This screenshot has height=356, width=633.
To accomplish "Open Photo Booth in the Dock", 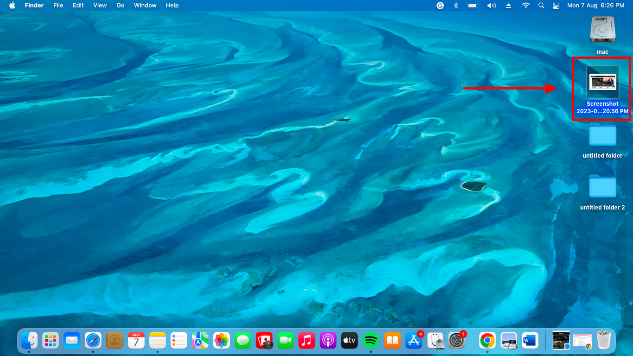I will 264,341.
